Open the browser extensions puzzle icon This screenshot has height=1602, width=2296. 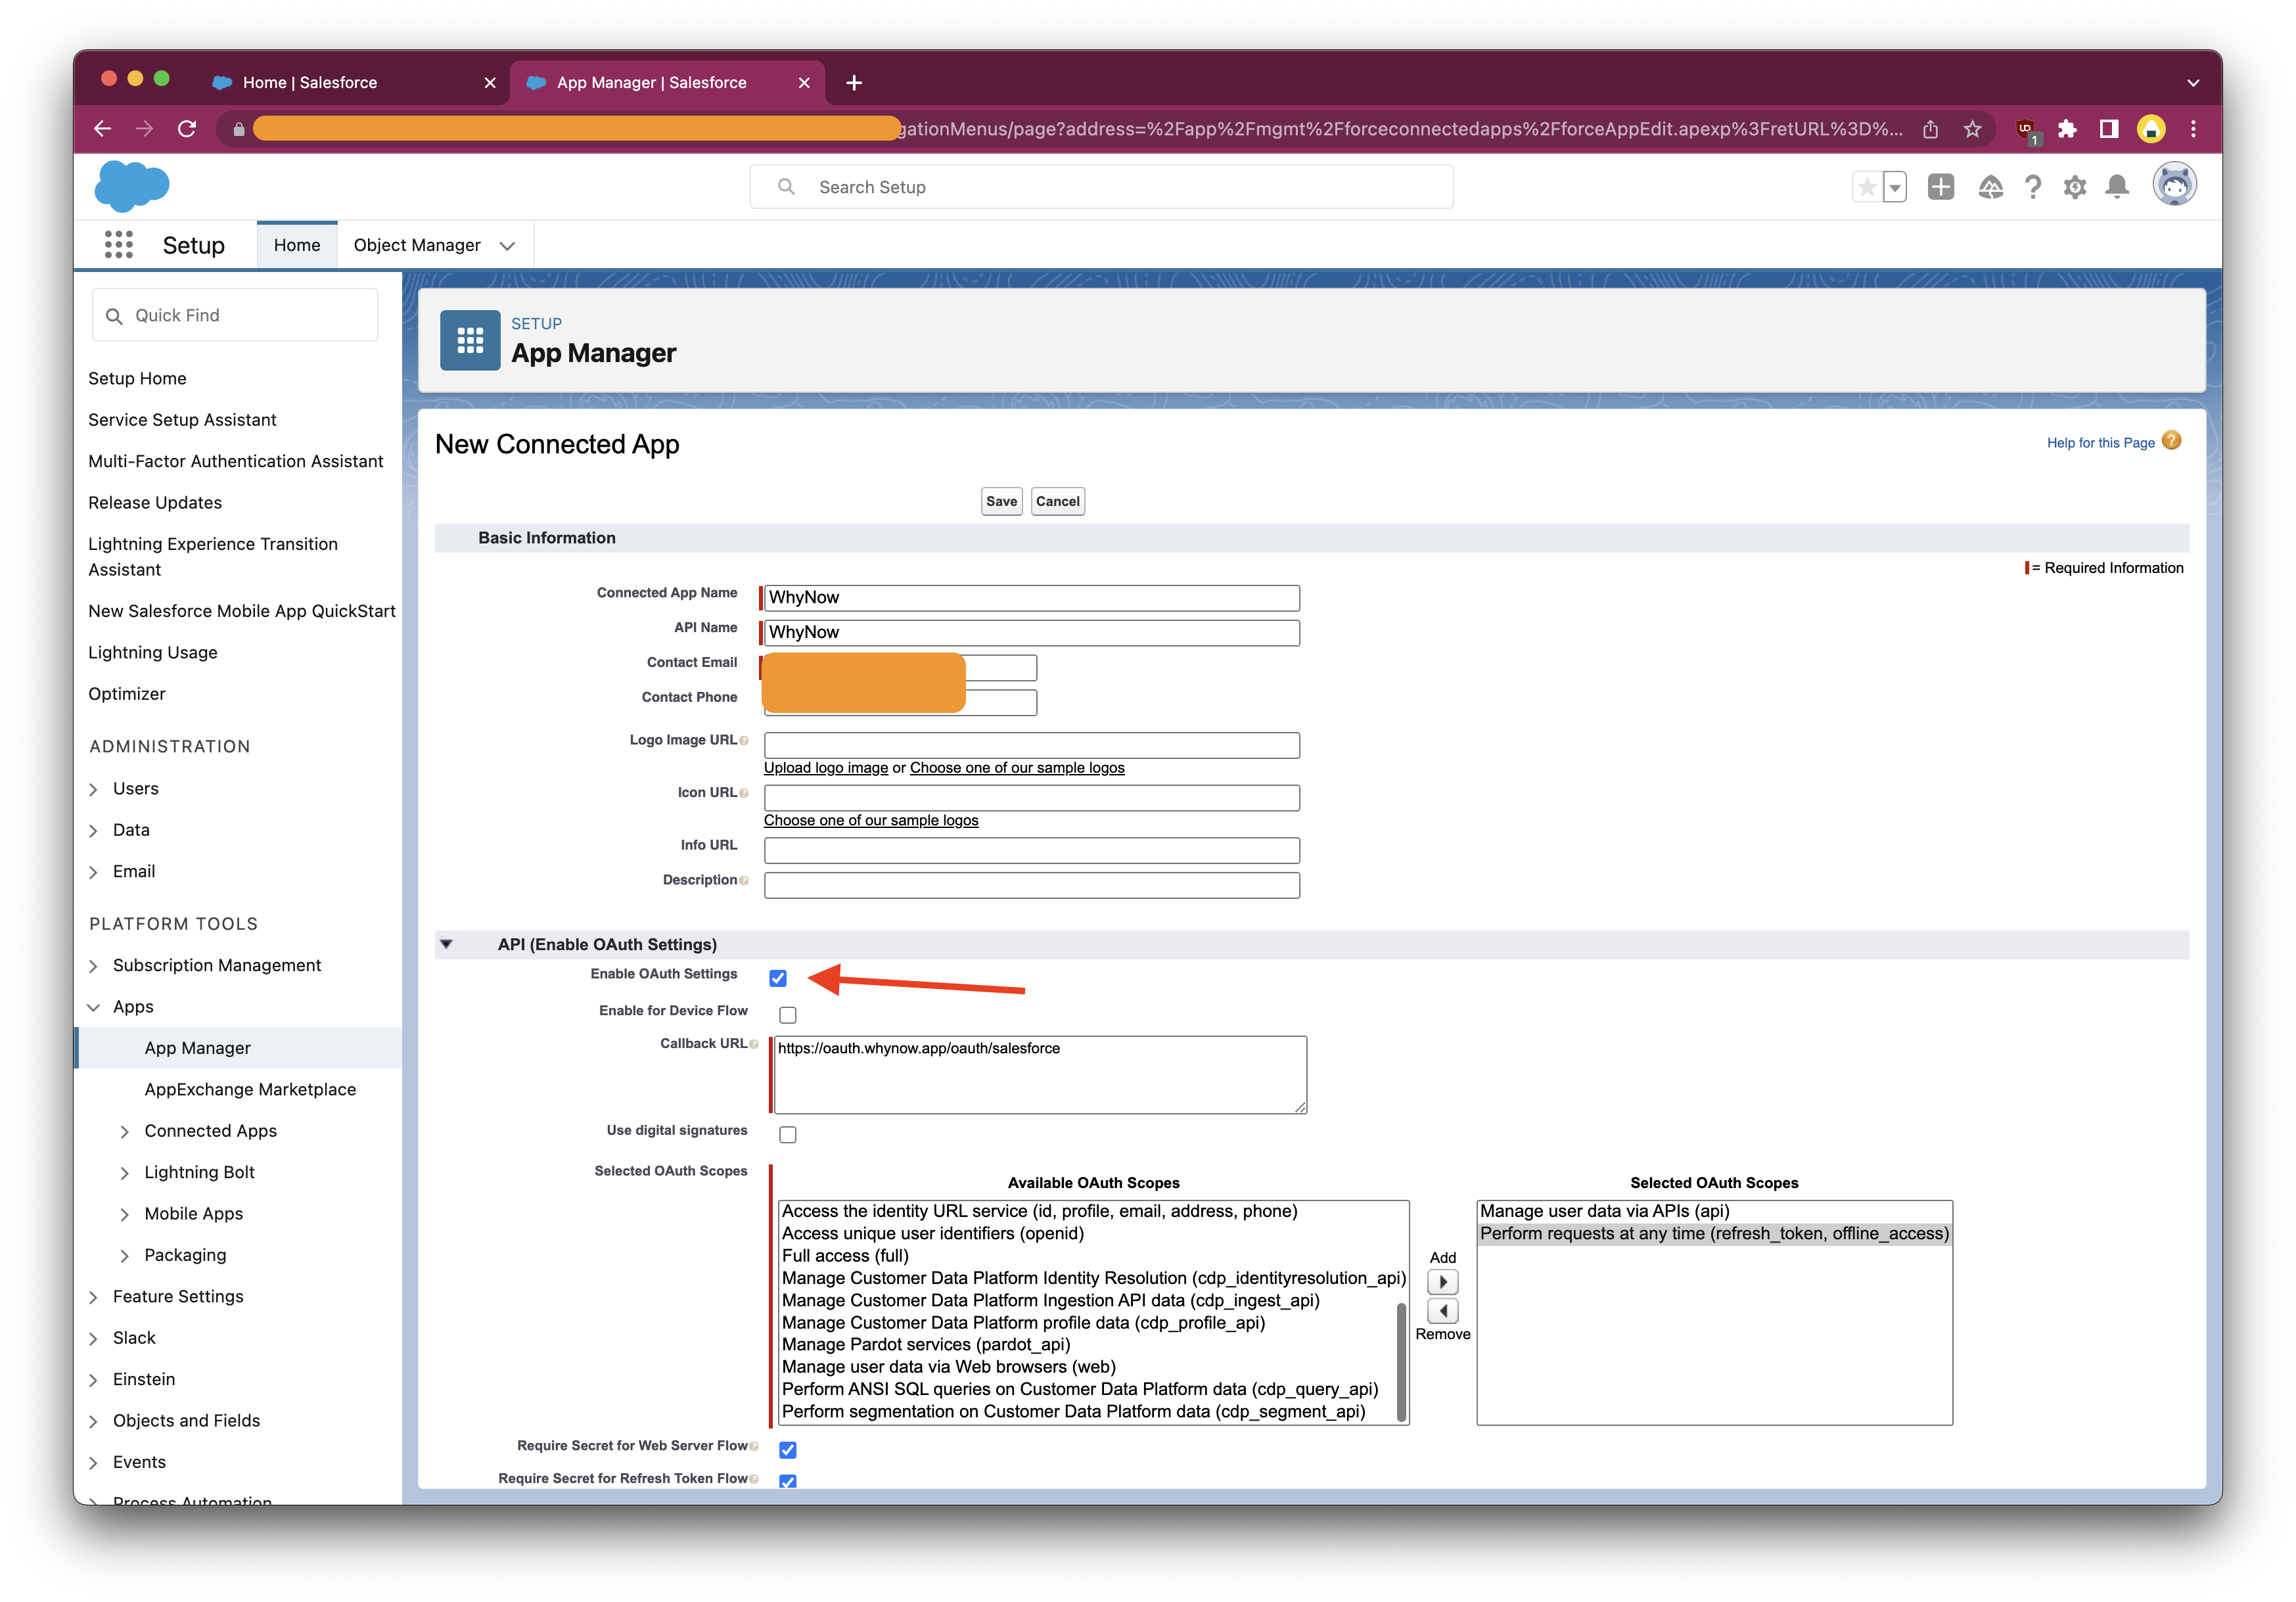click(x=2068, y=129)
